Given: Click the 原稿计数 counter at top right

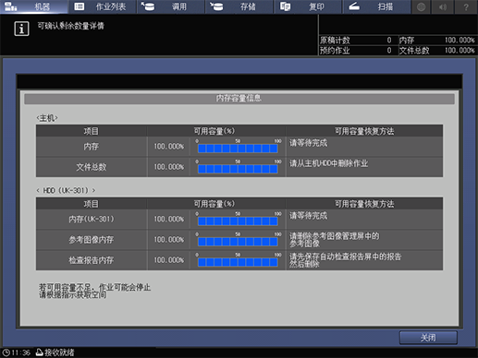Looking at the screenshot, I should point(356,40).
